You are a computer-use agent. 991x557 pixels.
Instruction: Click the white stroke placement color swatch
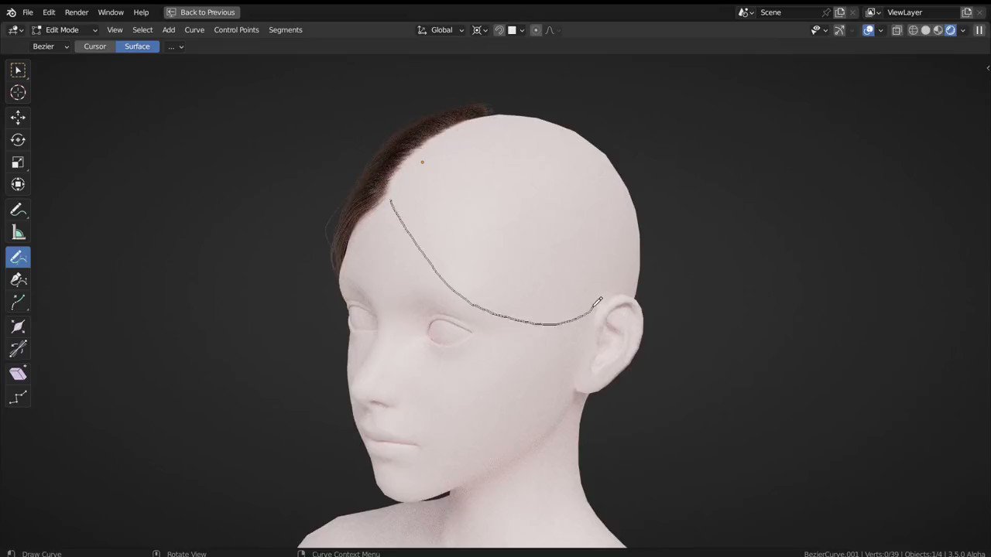512,30
